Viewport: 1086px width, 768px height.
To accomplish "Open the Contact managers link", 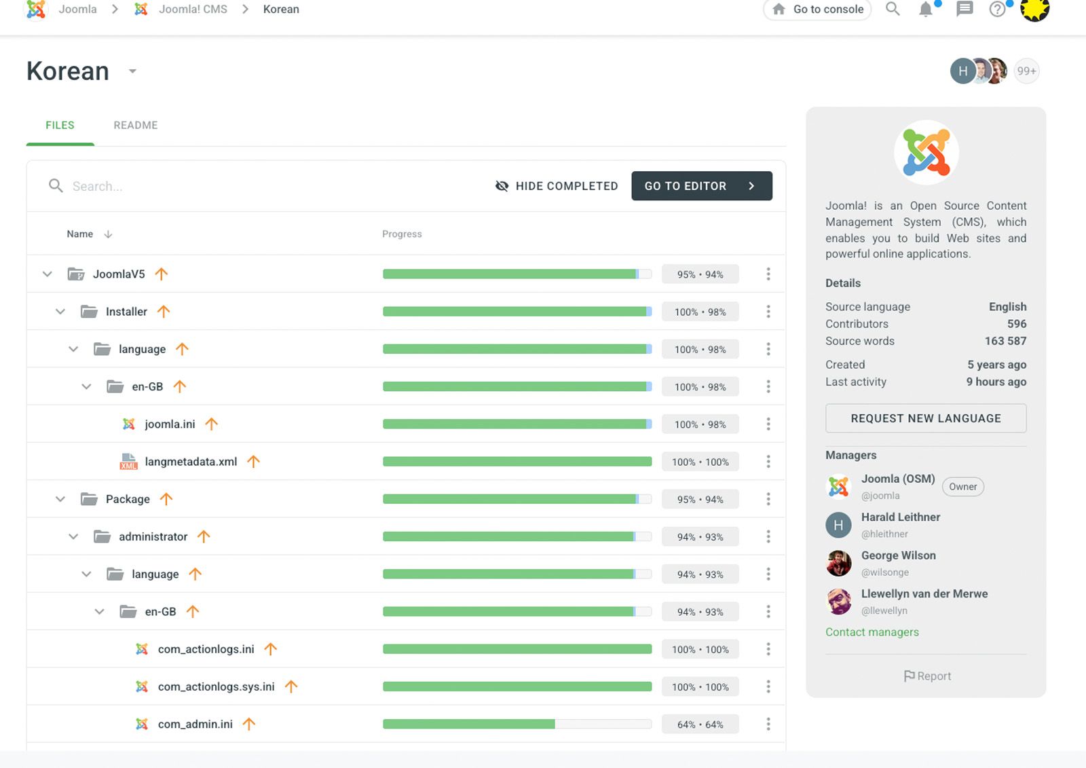I will [872, 632].
